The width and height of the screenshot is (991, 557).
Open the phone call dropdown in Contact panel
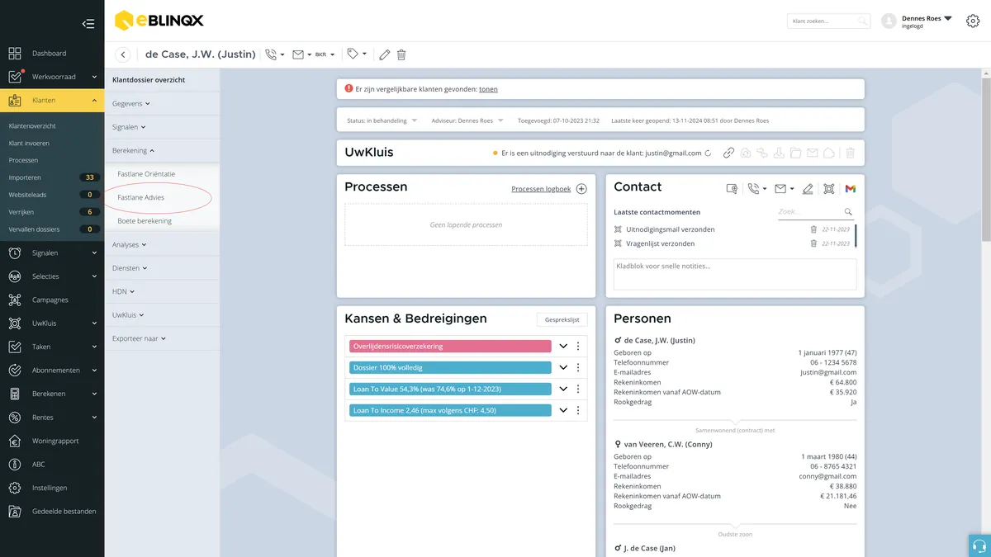pyautogui.click(x=756, y=189)
